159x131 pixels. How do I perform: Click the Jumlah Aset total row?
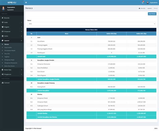tap(91, 56)
